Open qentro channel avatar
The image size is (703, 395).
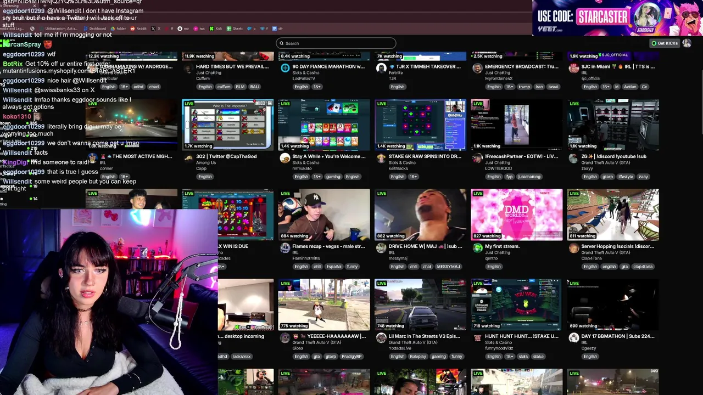tap(477, 248)
